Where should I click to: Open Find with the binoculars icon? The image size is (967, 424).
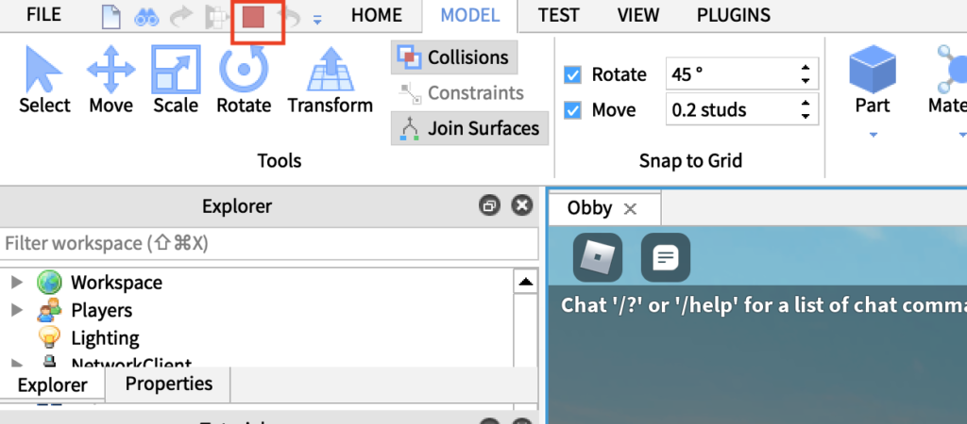[146, 18]
